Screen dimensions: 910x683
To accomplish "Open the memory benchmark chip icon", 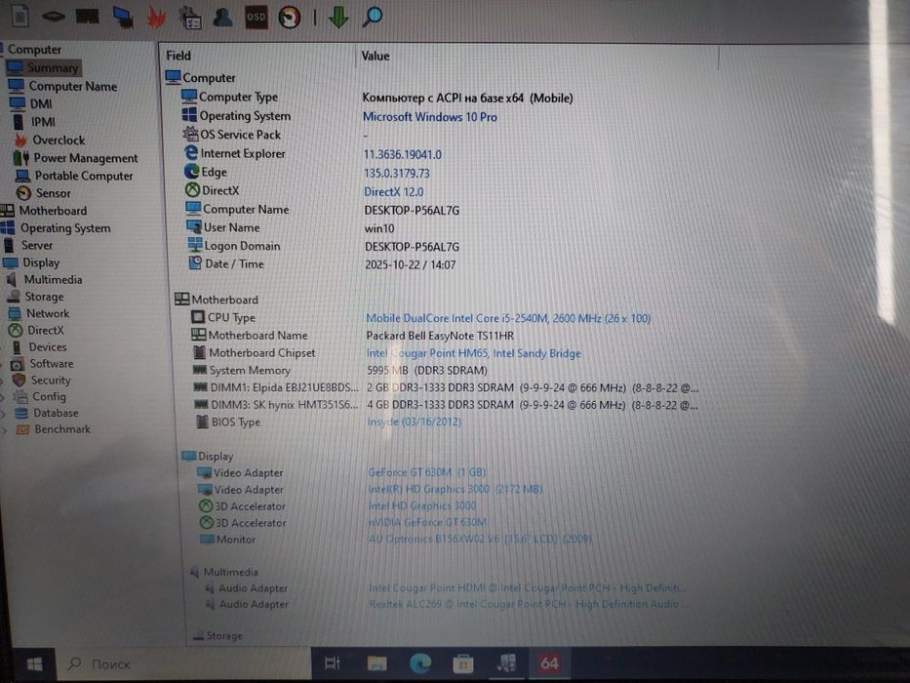I will [x=87, y=17].
